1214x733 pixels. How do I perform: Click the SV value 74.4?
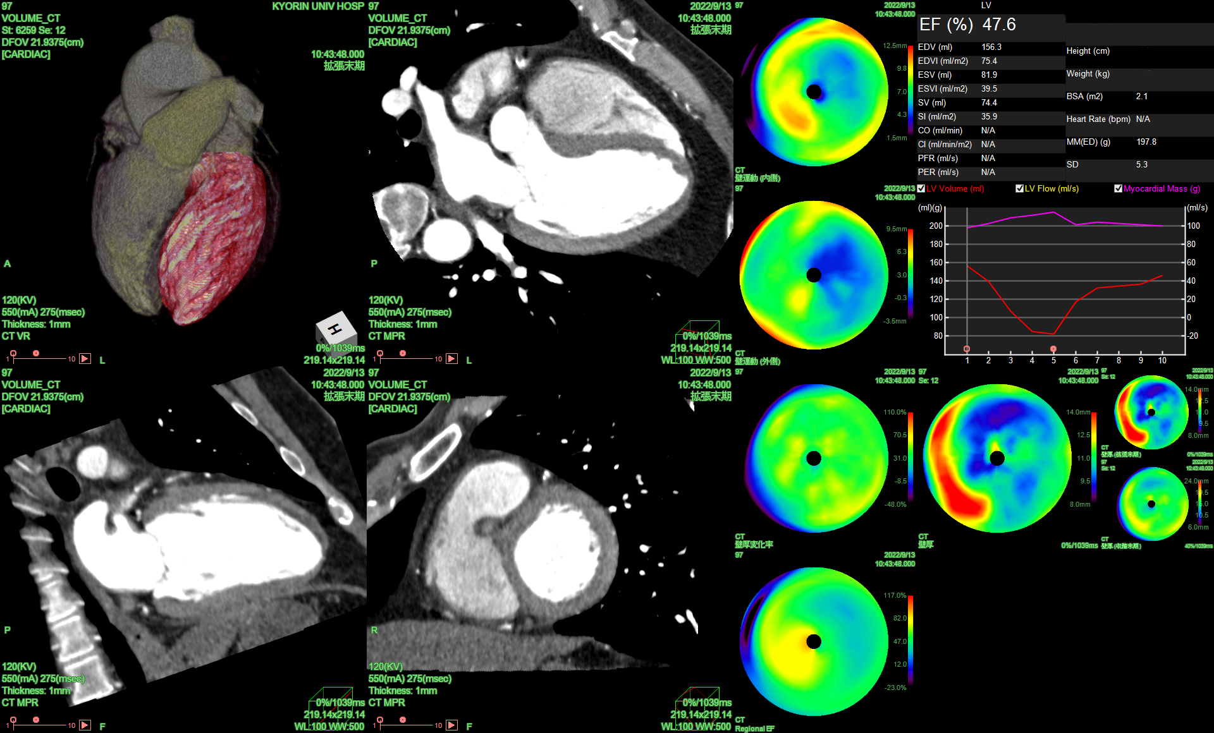[x=990, y=103]
